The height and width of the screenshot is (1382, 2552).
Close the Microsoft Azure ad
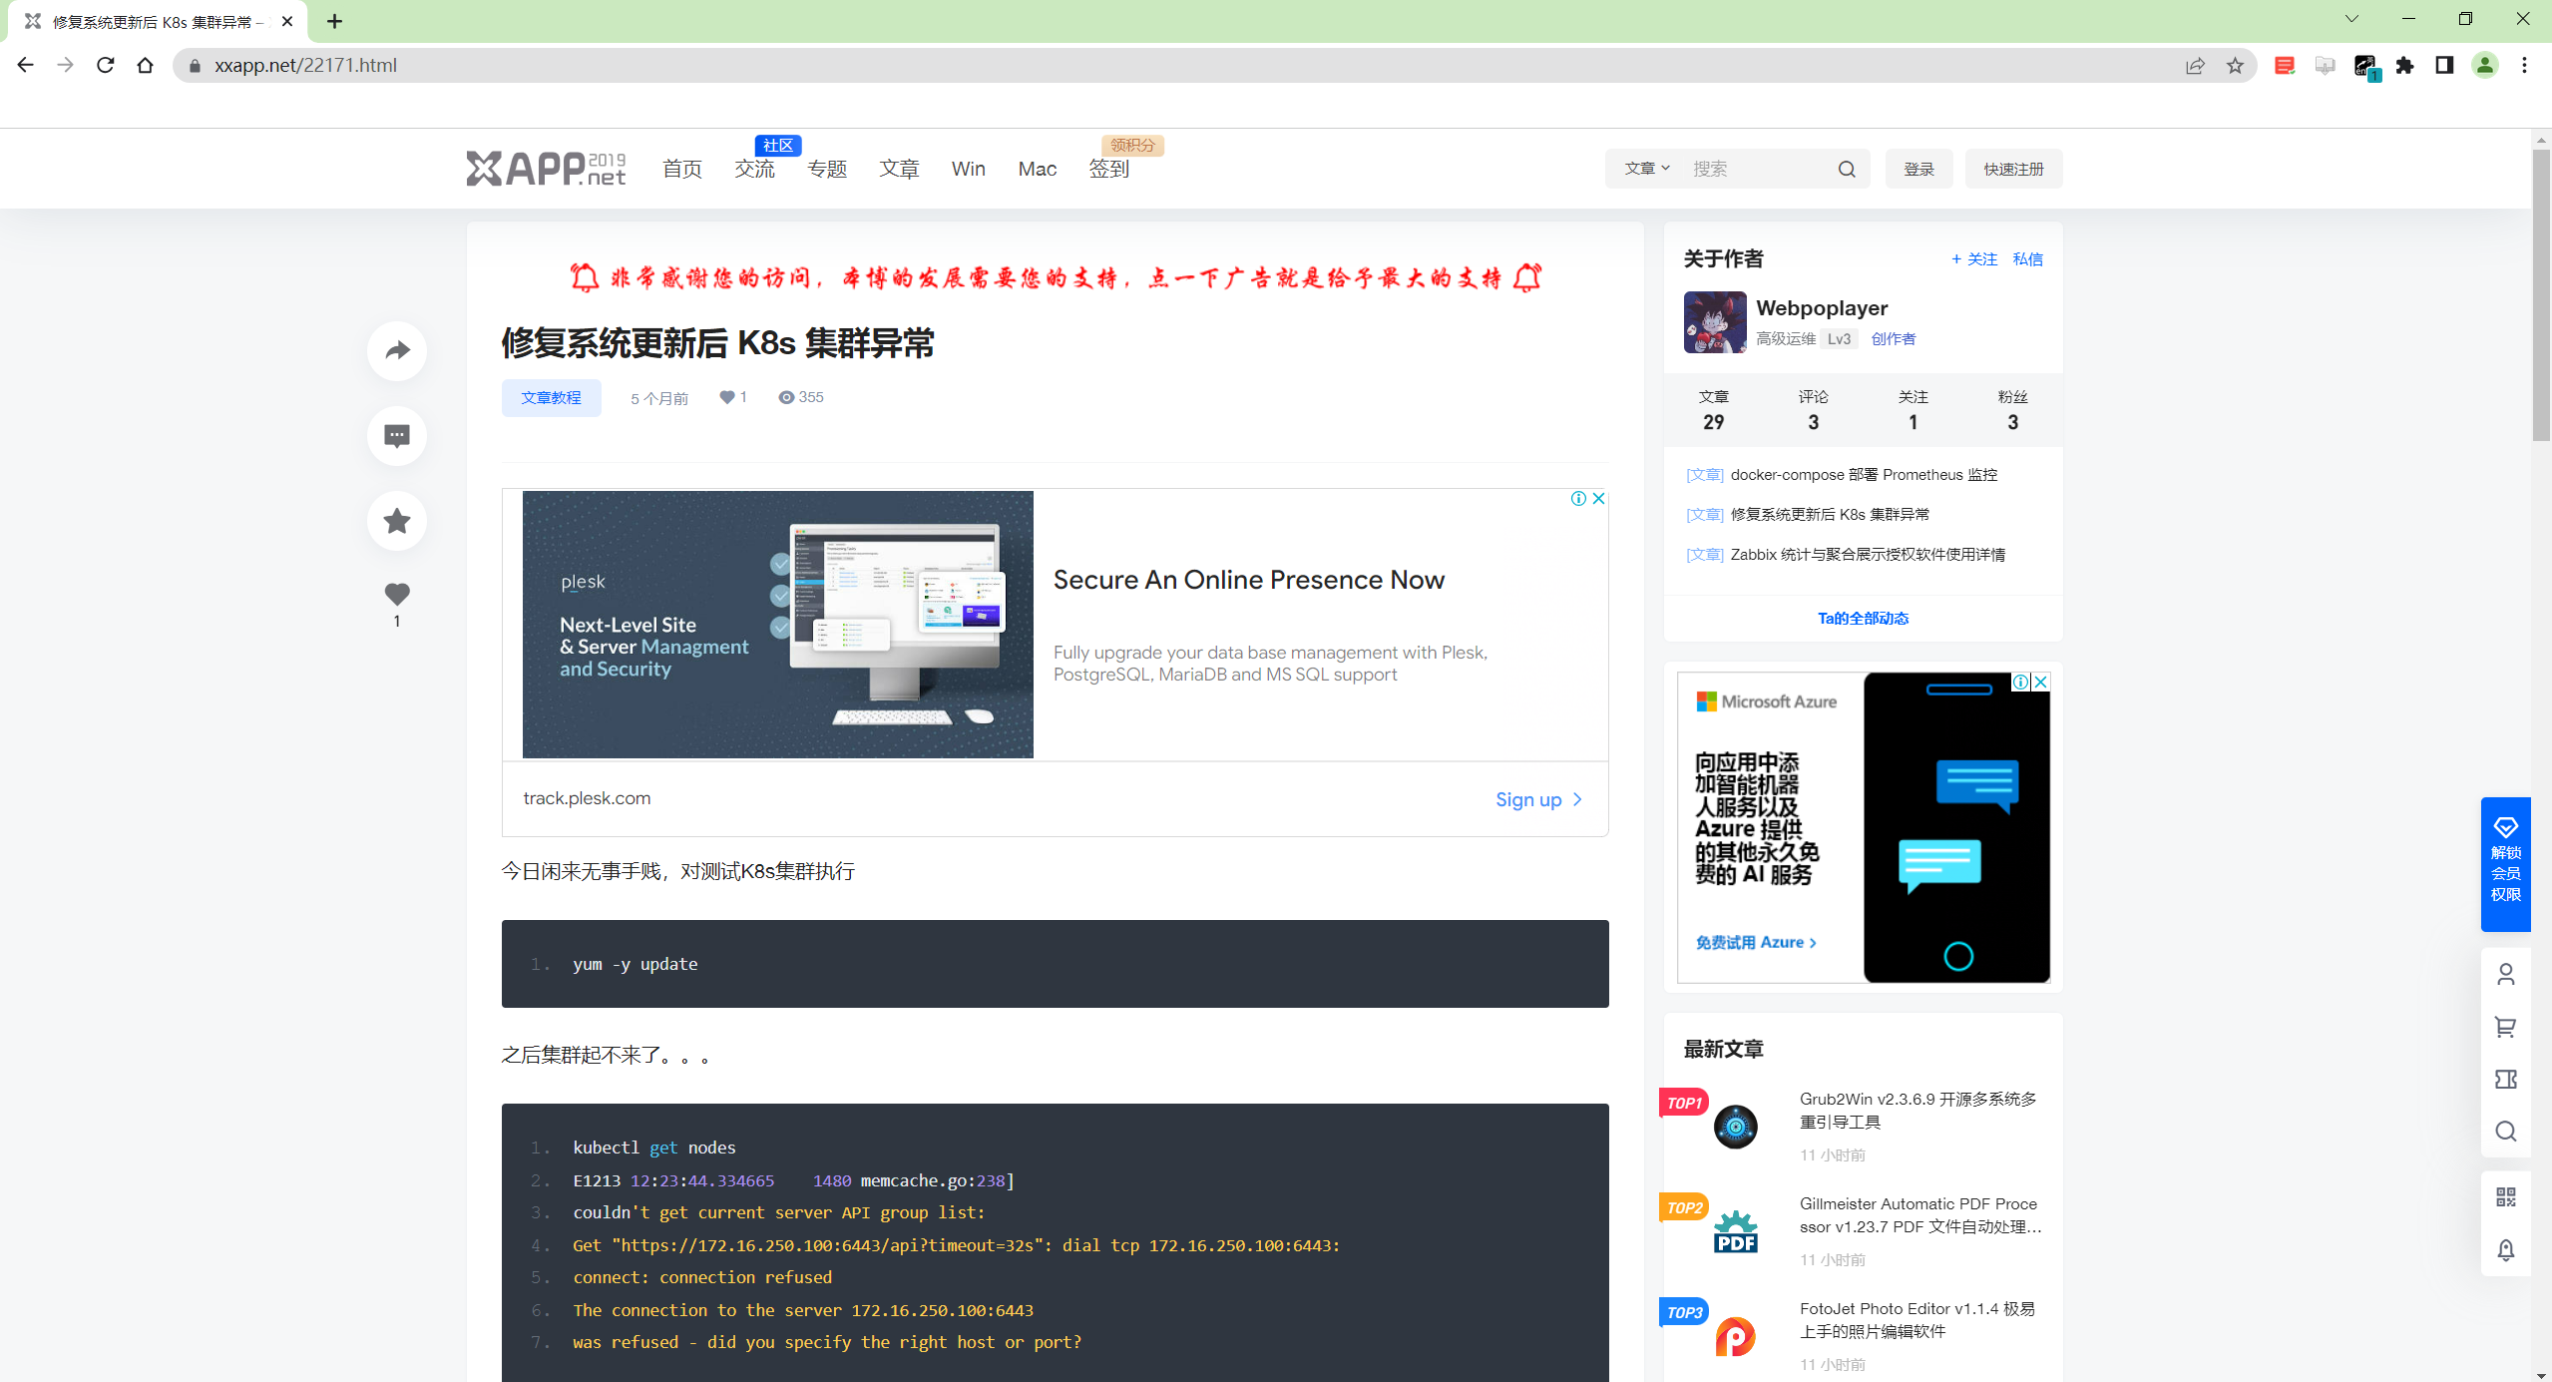pyautogui.click(x=2041, y=682)
